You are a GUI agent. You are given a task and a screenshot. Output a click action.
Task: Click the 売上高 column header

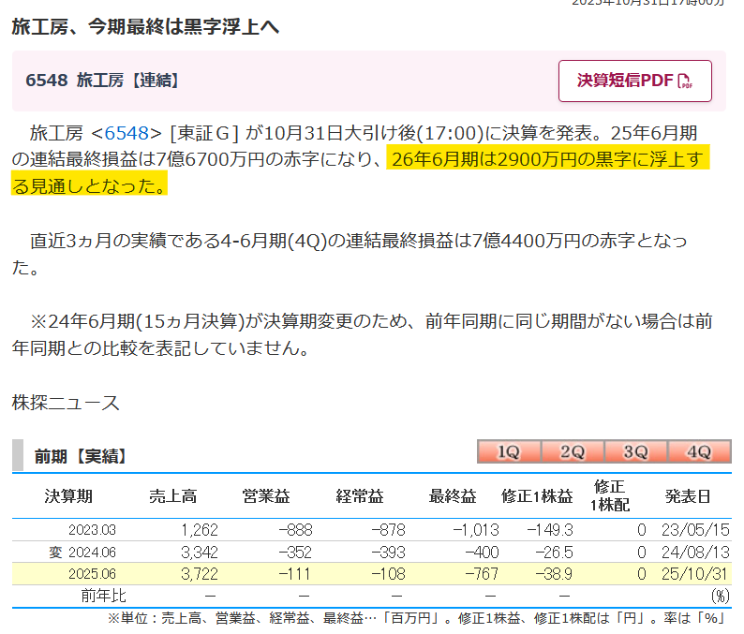point(172,496)
